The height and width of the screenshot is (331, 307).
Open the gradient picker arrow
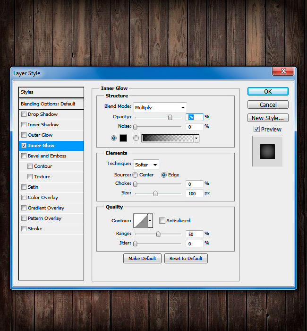pyautogui.click(x=196, y=138)
